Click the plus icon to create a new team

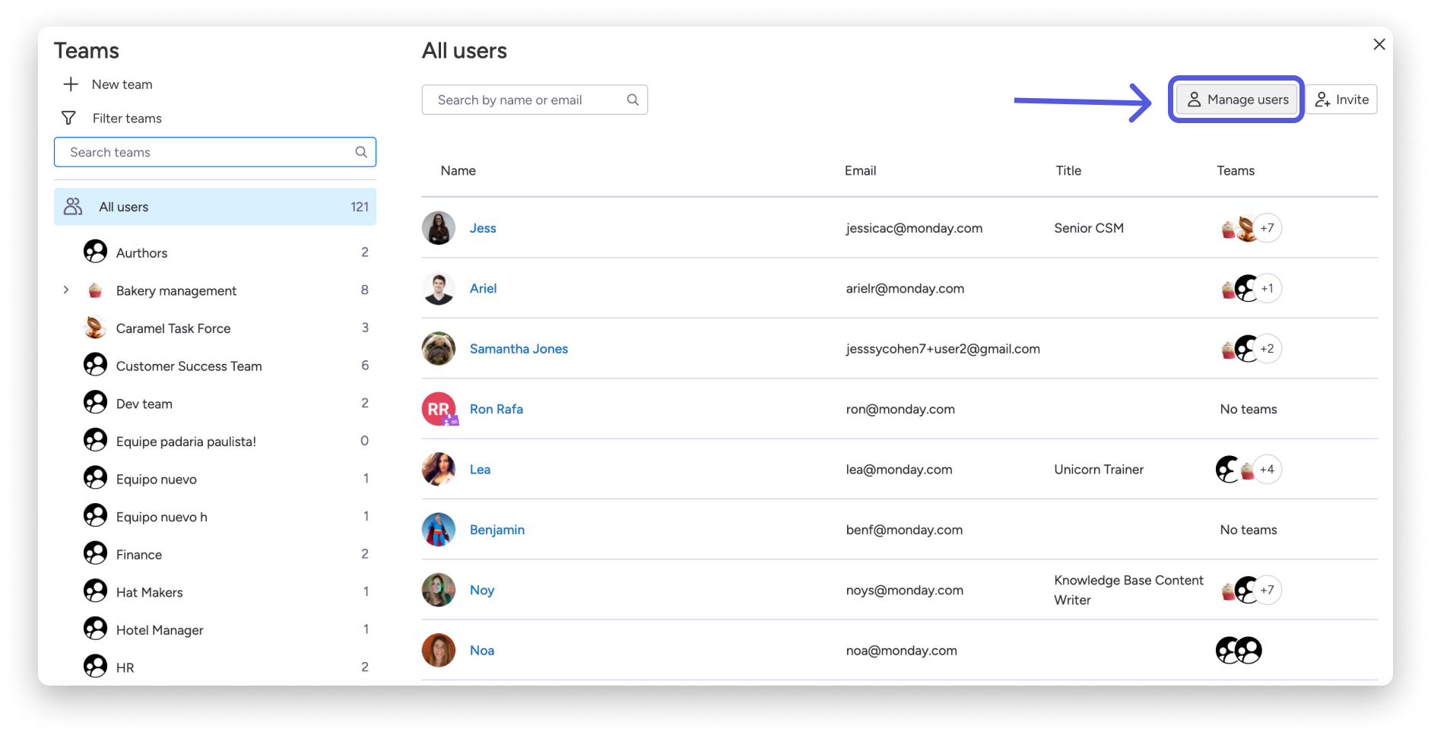(71, 84)
